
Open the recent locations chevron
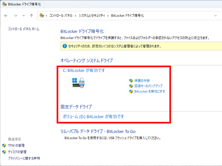[24, 15]
